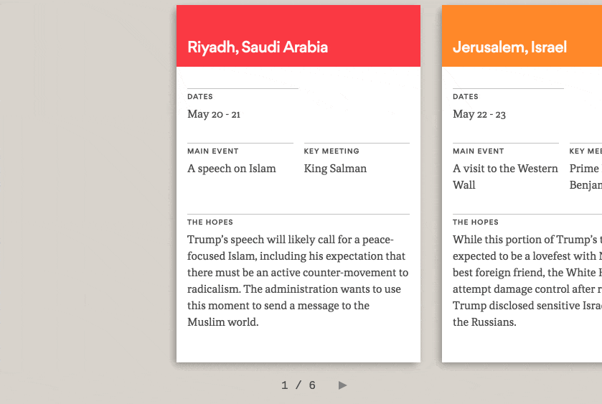Click the KEY MEETING label in the Riyadh card
602x404 pixels.
point(331,151)
